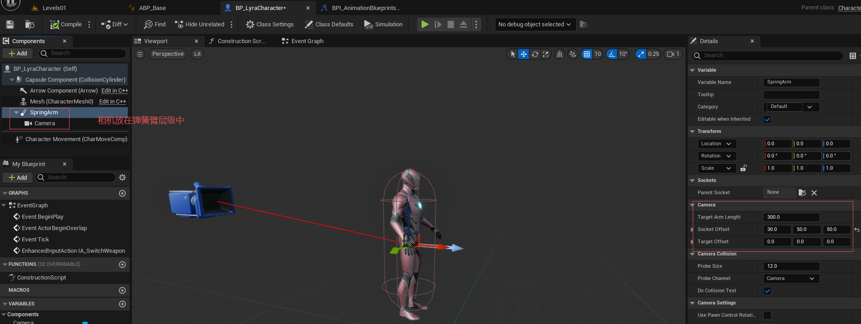
Task: Toggle scale snapping icon
Action: 641,54
